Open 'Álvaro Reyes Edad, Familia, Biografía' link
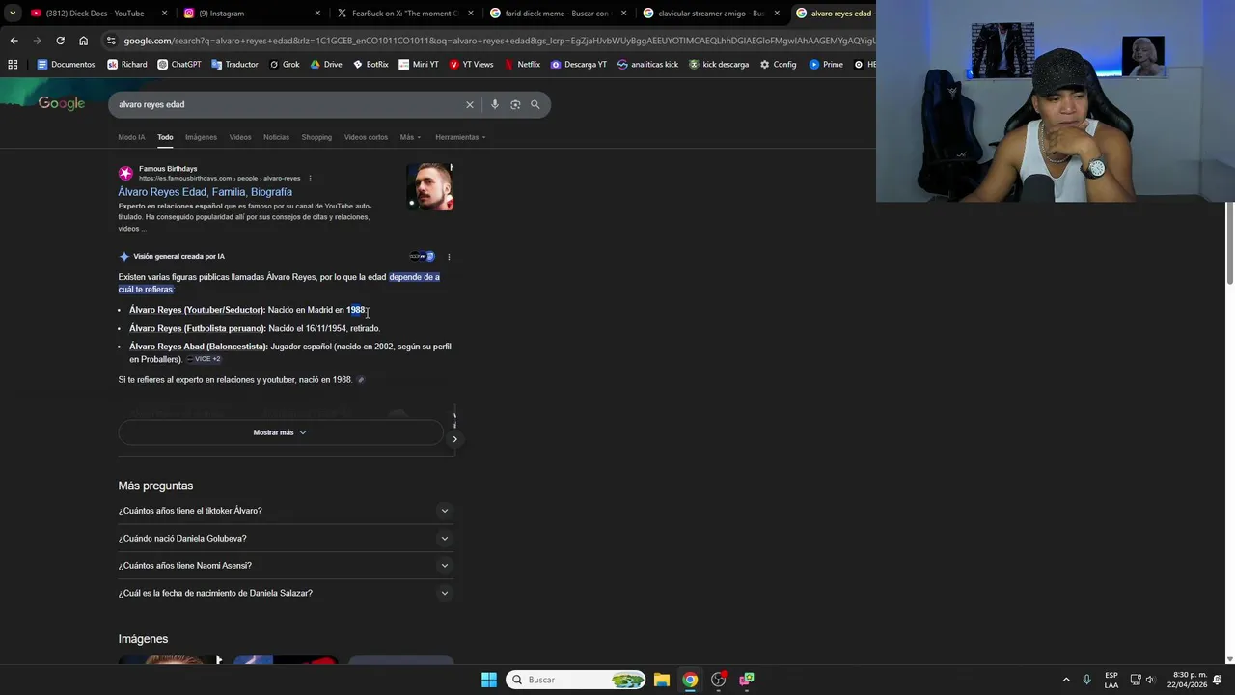Screen dimensions: 1235x695 click(205, 192)
